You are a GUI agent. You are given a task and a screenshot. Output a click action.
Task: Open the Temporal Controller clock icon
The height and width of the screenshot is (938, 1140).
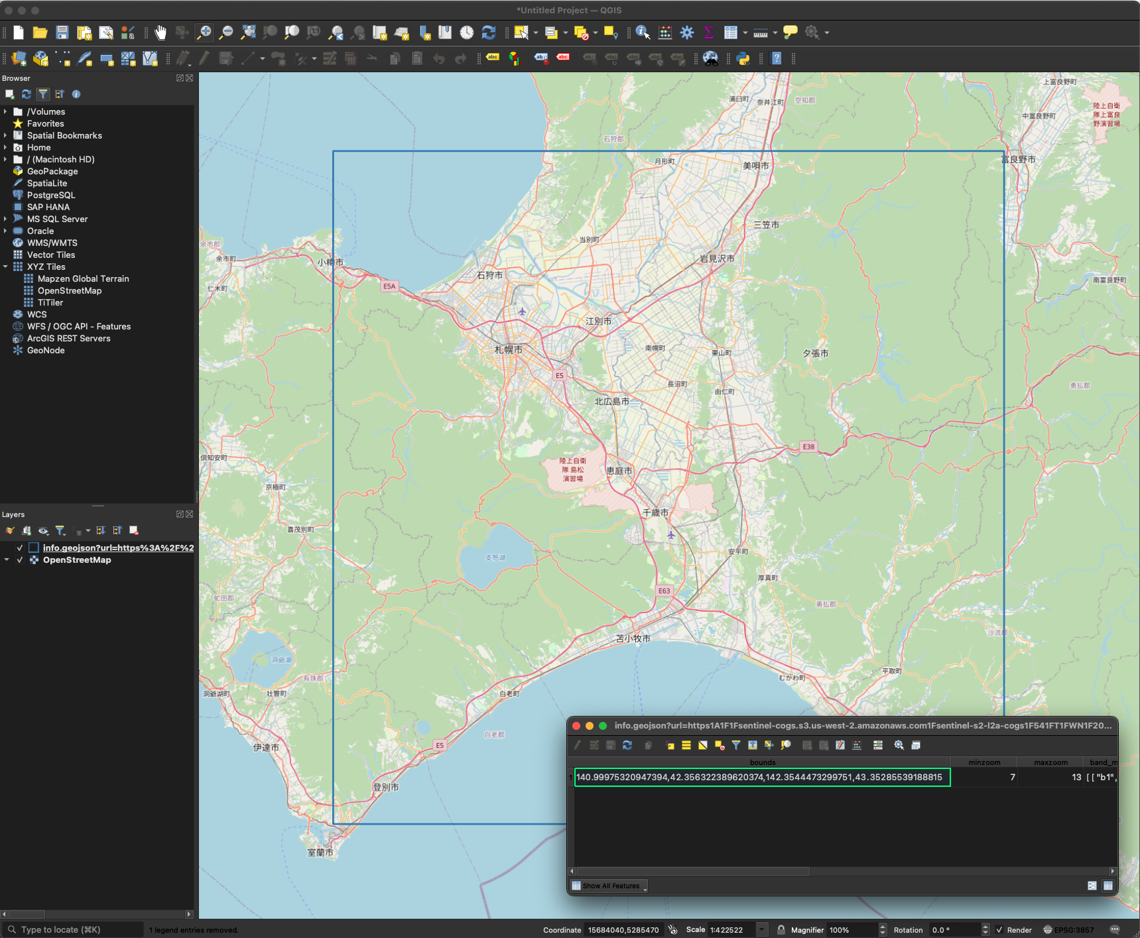pyautogui.click(x=467, y=32)
